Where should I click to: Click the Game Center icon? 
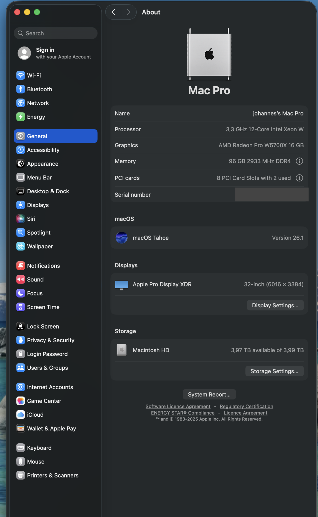click(21, 401)
